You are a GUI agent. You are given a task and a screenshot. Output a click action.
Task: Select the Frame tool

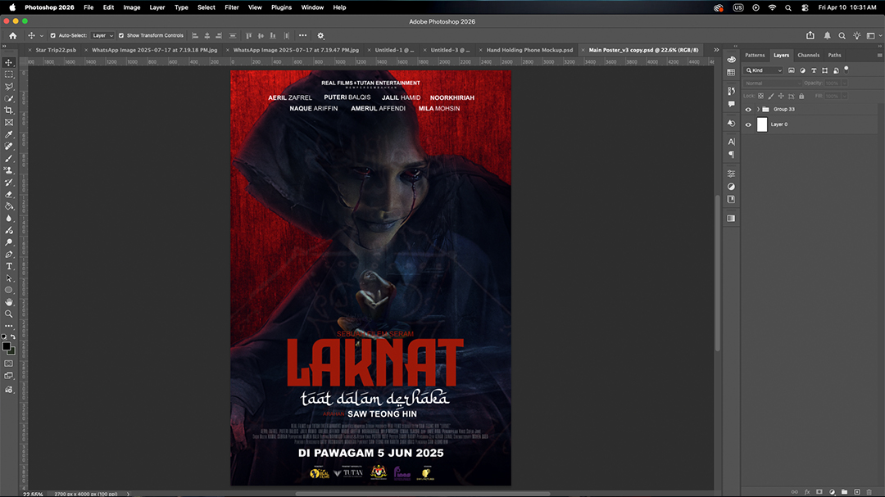[8, 123]
